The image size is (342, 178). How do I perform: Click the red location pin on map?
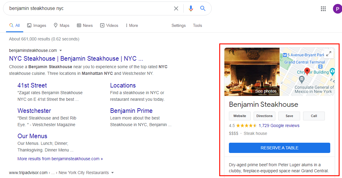(x=307, y=71)
